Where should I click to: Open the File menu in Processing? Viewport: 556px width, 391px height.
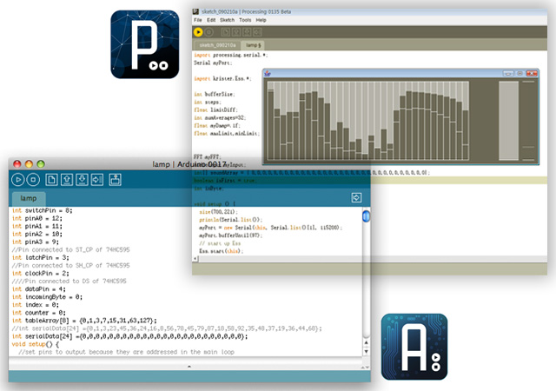tap(198, 19)
